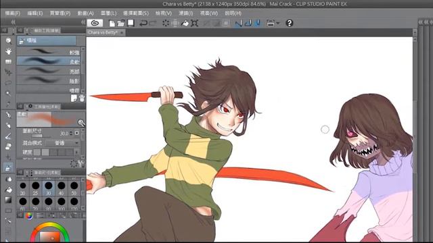Select the Pen tool in toolbox
433x243 pixels.
coord(8,115)
